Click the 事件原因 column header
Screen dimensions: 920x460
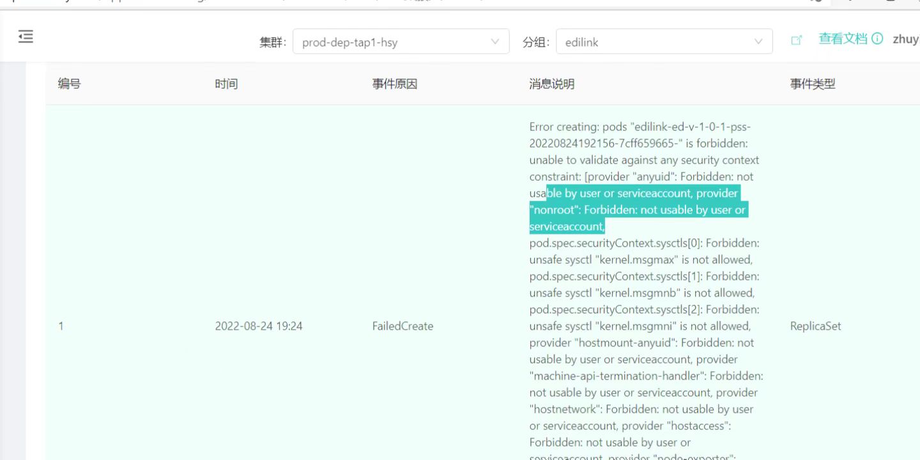pyautogui.click(x=395, y=84)
